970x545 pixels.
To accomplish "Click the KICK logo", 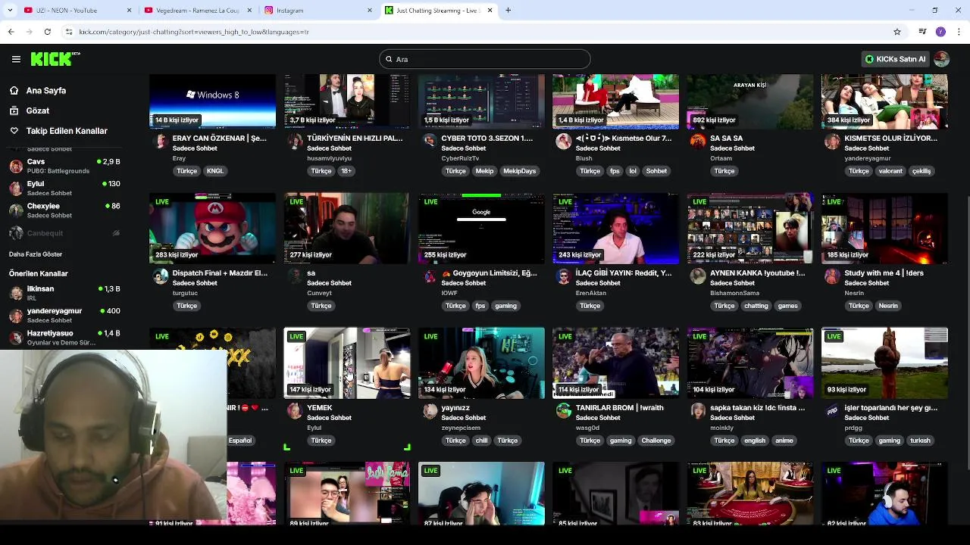I will [55, 59].
